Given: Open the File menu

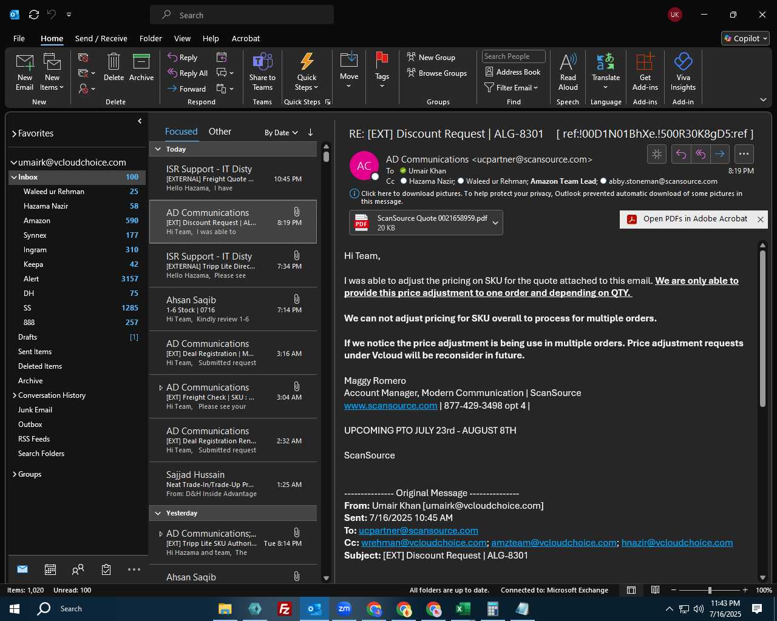Looking at the screenshot, I should tap(19, 38).
